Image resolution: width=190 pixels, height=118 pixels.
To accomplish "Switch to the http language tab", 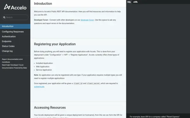I will [129, 2].
